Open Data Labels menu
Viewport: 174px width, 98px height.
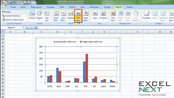[78, 16]
